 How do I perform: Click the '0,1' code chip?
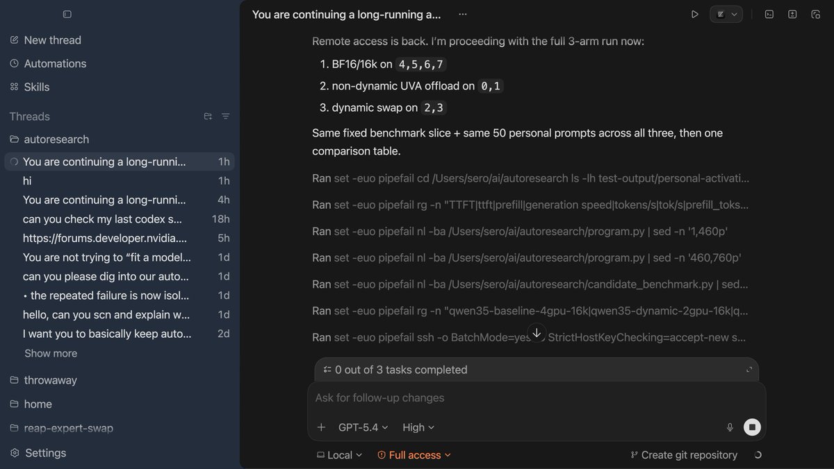click(x=491, y=86)
